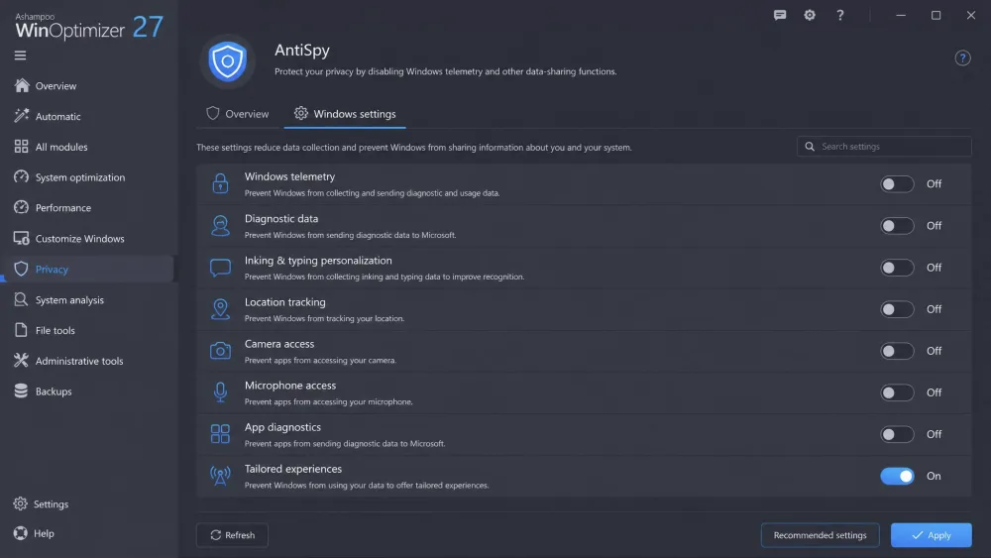Click the Microphone access title text
This screenshot has width=991, height=558.
(x=290, y=386)
